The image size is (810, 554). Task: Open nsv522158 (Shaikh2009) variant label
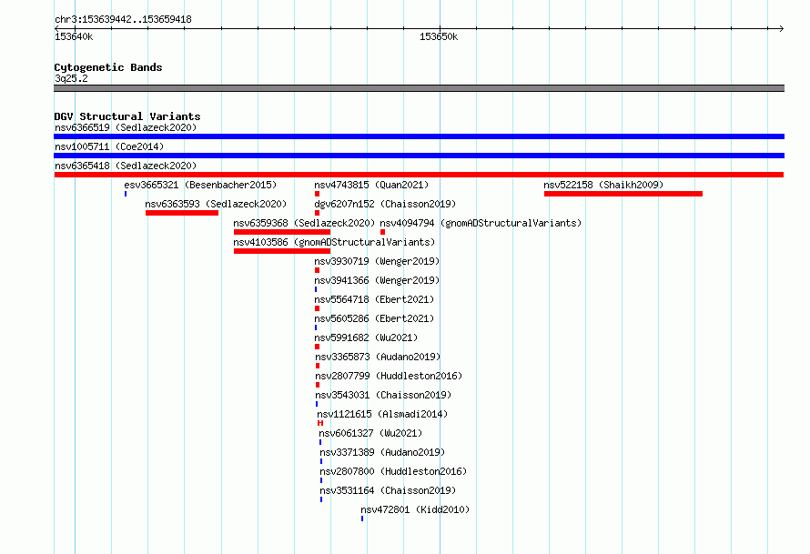tap(603, 185)
